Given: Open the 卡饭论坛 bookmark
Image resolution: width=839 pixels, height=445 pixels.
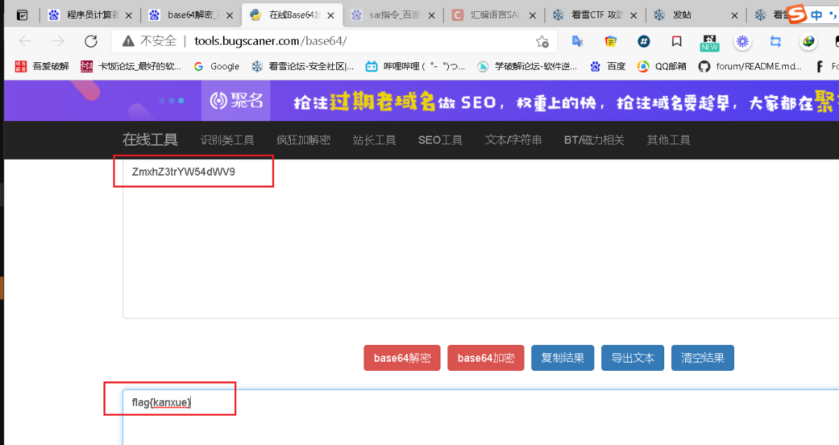Looking at the screenshot, I should [131, 66].
